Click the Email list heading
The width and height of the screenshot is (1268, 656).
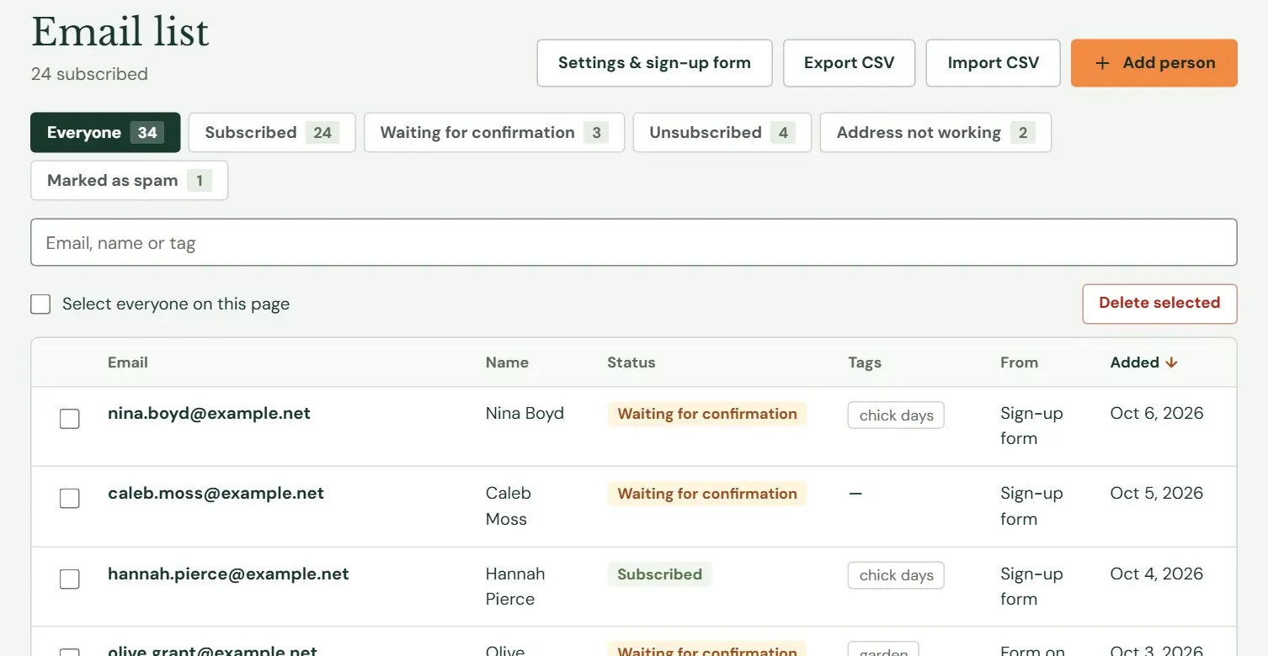[120, 32]
